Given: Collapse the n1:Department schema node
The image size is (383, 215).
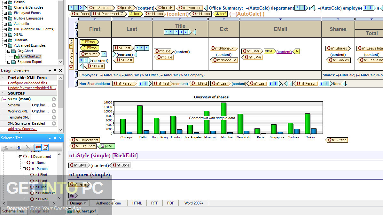Looking at the screenshot, I should [20, 157].
